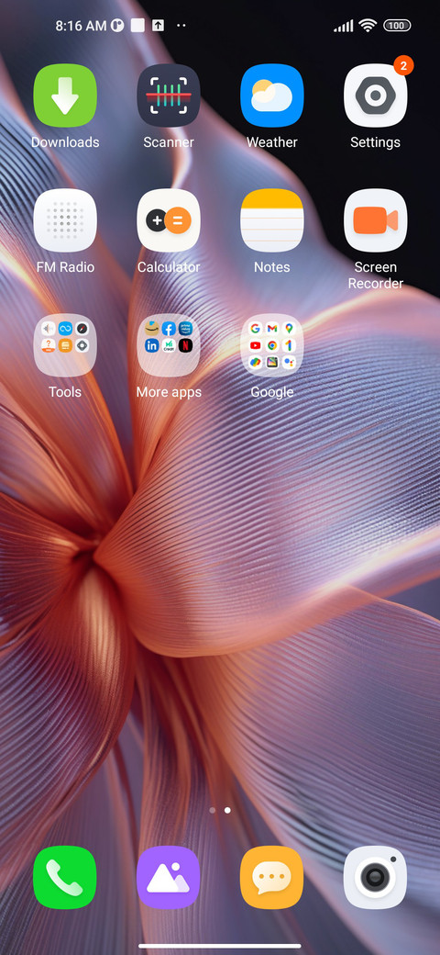Viewport: 440px width, 955px height.
Task: Launch the Camera app in the dock
Action: pyautogui.click(x=376, y=877)
